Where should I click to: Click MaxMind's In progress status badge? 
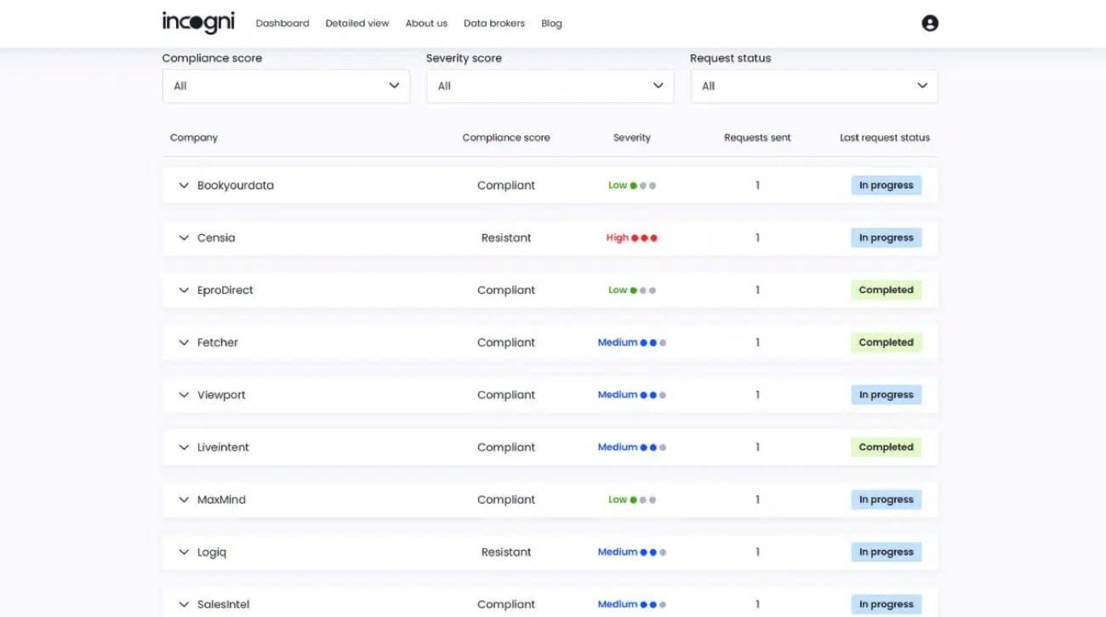click(x=886, y=500)
